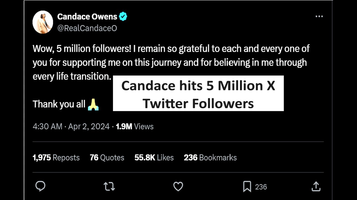Show the 55.8K Likes list
Viewport: 357px width, 200px height.
[x=154, y=158]
